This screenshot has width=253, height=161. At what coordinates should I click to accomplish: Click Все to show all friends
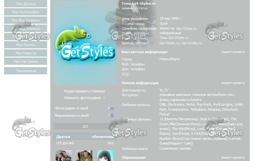click(x=111, y=143)
